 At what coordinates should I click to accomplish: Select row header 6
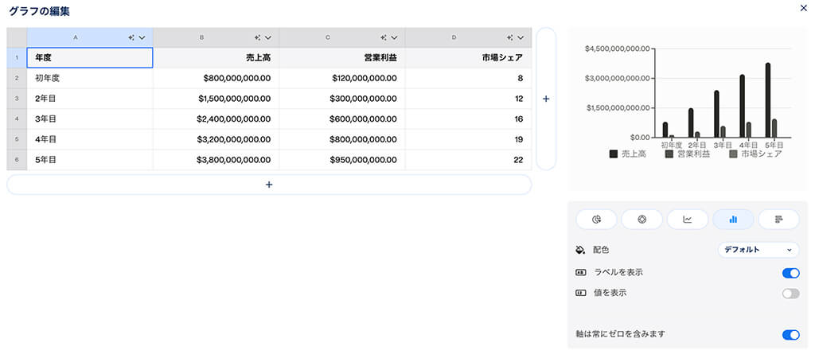[x=17, y=160]
